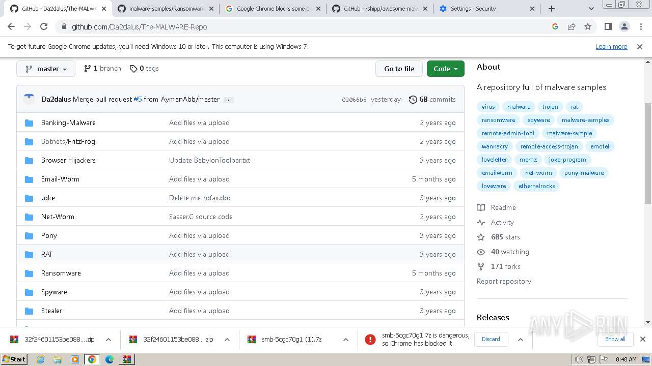Open WinRAR from the taskbar
Screen dimensions: 652x366
pyautogui.click(x=126, y=359)
